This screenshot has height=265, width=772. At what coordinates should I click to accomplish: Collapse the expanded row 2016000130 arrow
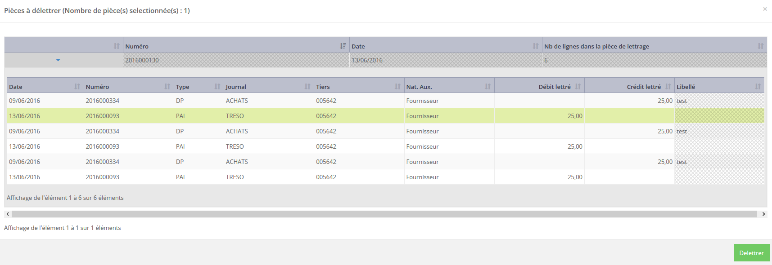tap(58, 60)
